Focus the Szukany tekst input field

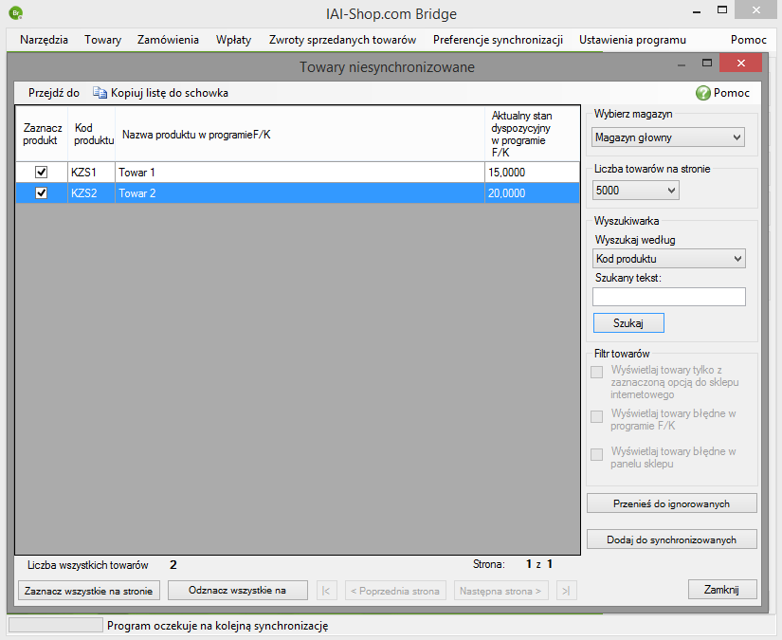(669, 297)
